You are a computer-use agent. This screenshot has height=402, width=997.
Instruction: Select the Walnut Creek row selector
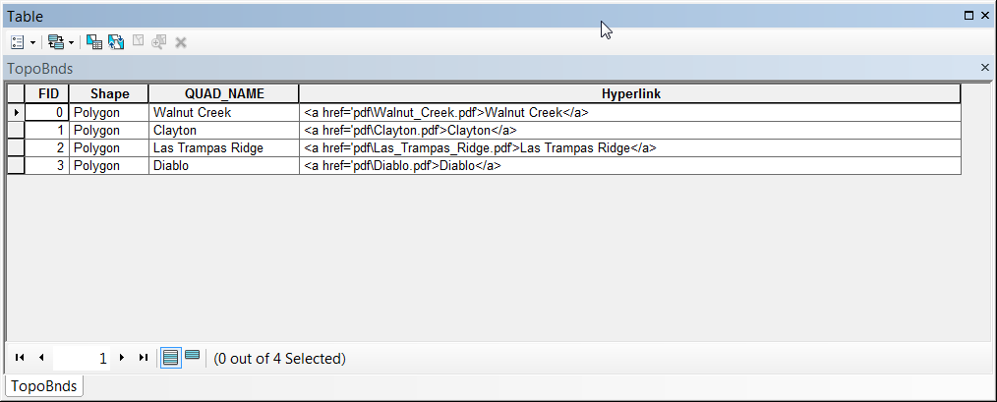point(16,113)
